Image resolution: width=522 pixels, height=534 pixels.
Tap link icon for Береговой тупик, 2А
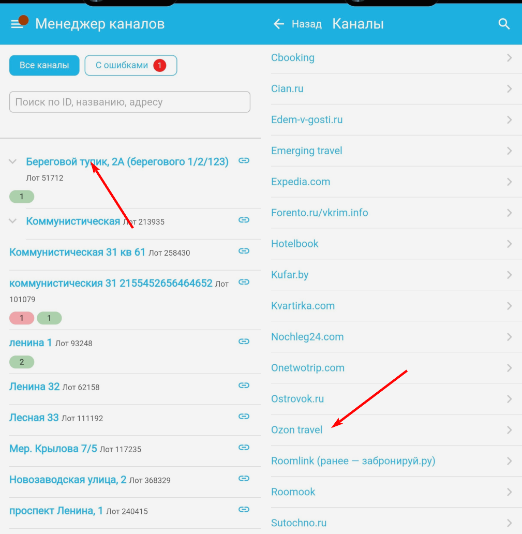[244, 160]
